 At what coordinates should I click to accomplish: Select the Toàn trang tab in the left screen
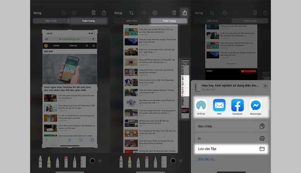pyautogui.click(x=88, y=21)
